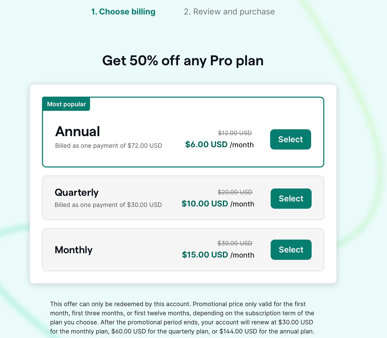Screen dimensions: 387x338
Task: Click Select on the Quarterly plan
Action: [291, 199]
